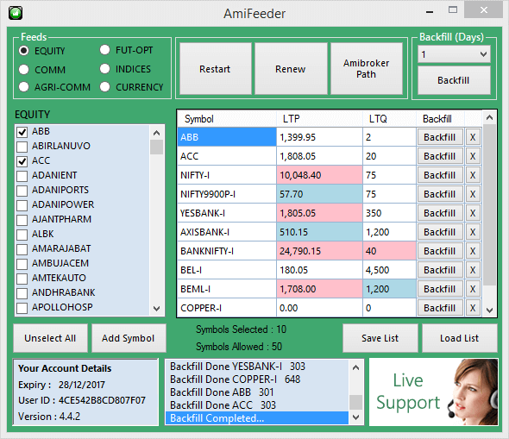
Task: Click log list scroll up arrow
Action: coord(355,367)
